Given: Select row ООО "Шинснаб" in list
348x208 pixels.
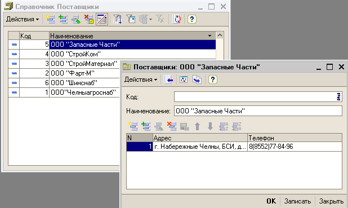Looking at the screenshot, I should [x=64, y=83].
